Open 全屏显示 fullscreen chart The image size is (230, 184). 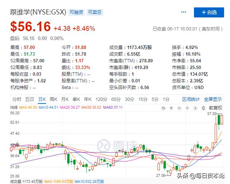[213, 99]
